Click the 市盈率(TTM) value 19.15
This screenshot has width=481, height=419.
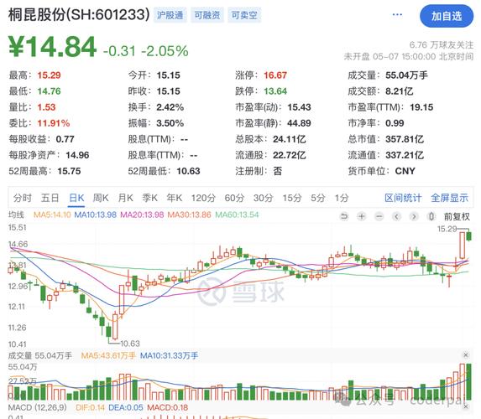421,107
